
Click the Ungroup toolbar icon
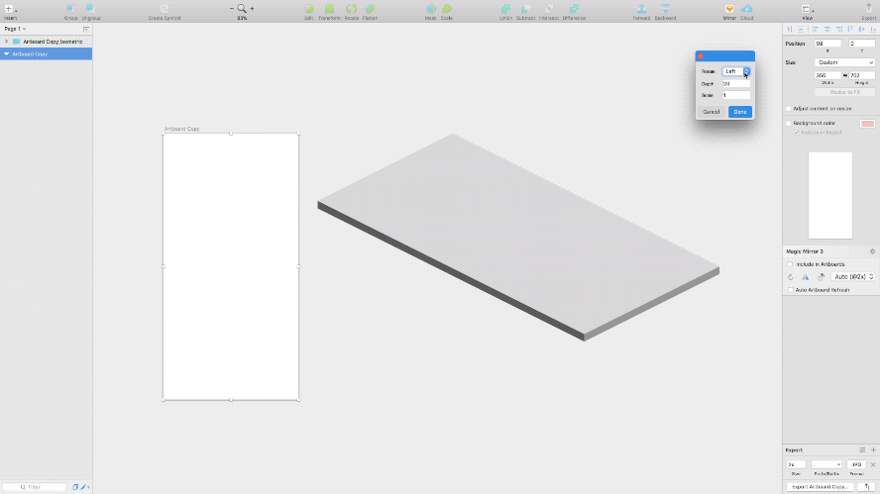coord(91,9)
